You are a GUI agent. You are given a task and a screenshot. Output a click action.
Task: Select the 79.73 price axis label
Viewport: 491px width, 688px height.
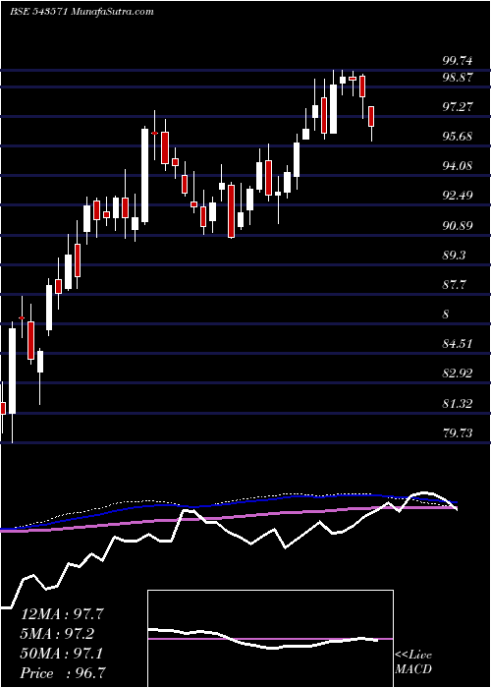point(458,433)
